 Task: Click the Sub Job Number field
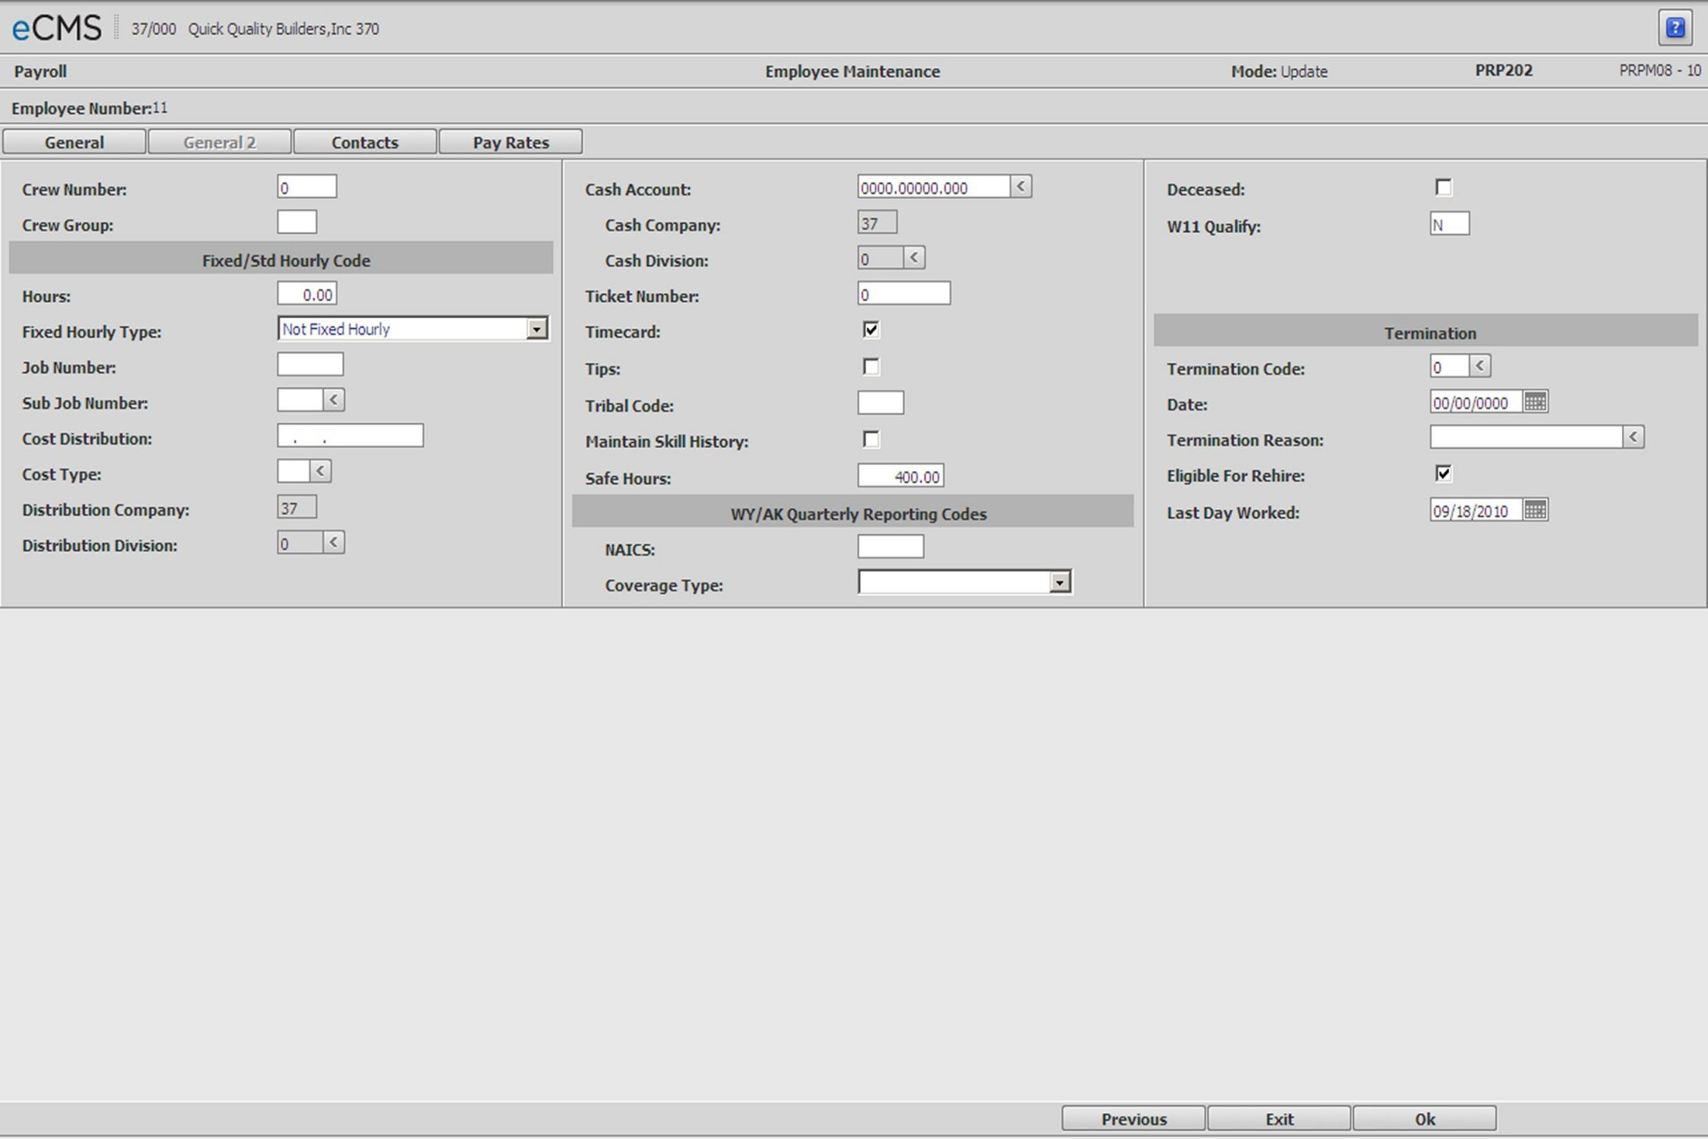[300, 400]
